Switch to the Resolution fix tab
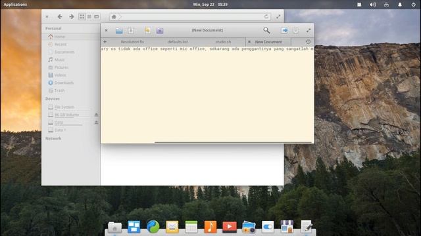Screen dimensions: 421x236 132,42
